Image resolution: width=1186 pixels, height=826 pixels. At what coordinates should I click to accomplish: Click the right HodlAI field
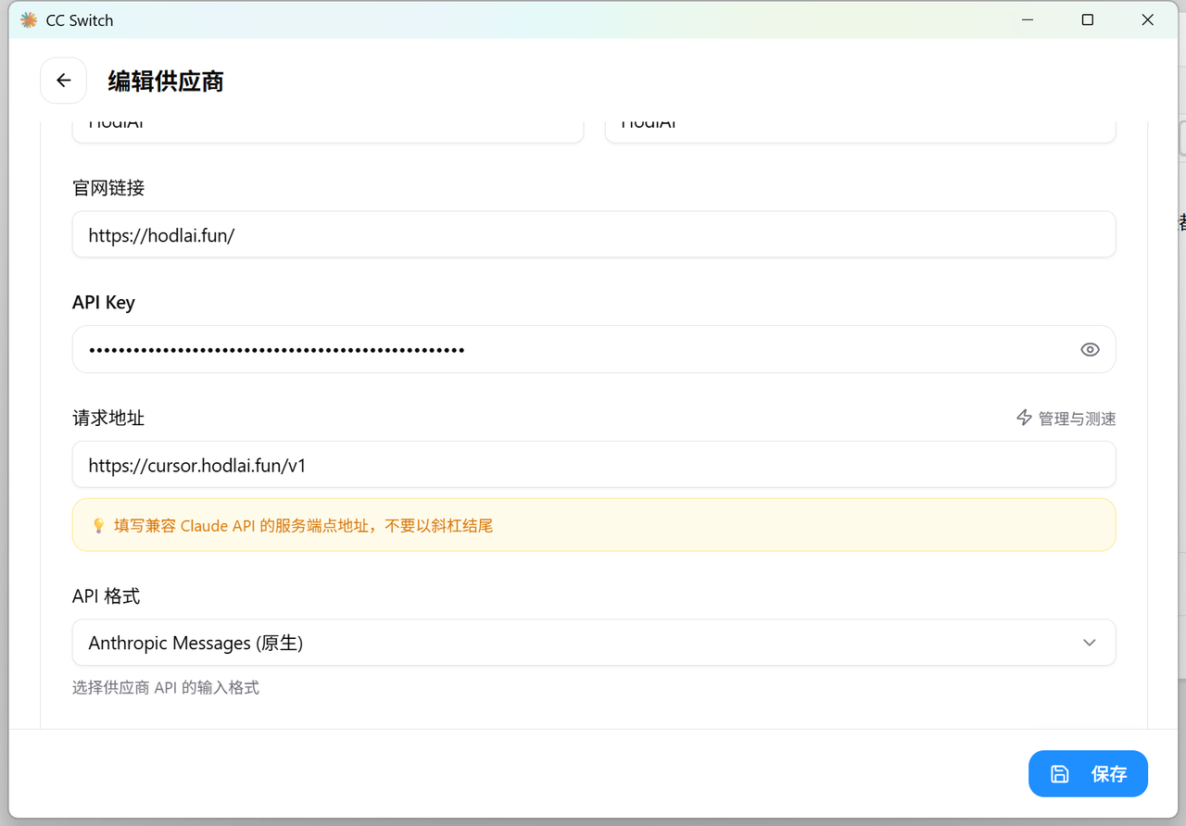point(859,129)
